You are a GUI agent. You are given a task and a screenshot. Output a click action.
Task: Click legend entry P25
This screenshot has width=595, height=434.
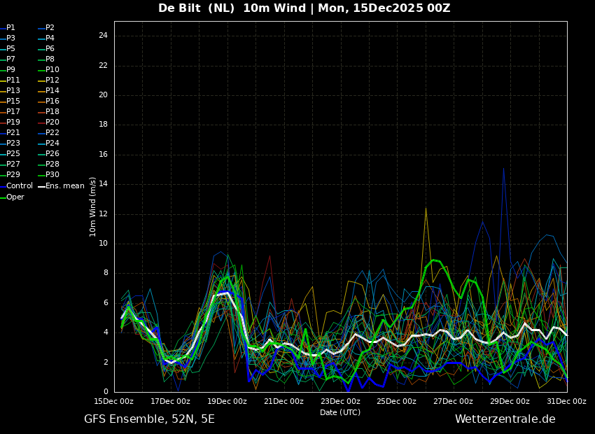click(10, 153)
